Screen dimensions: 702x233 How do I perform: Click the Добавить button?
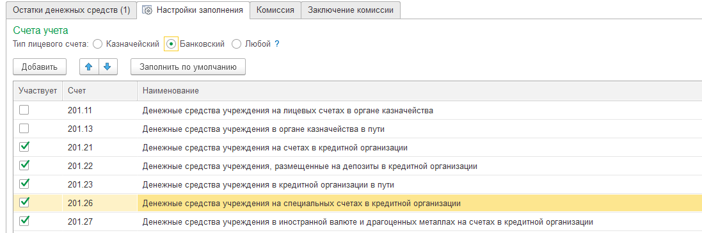pos(40,67)
